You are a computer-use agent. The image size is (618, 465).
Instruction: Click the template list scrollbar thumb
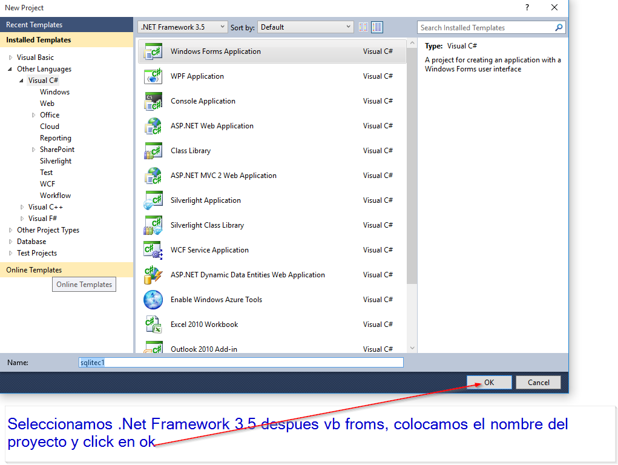(x=412, y=166)
